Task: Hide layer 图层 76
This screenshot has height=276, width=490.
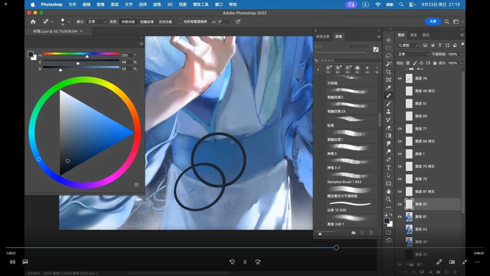Action: [x=400, y=79]
